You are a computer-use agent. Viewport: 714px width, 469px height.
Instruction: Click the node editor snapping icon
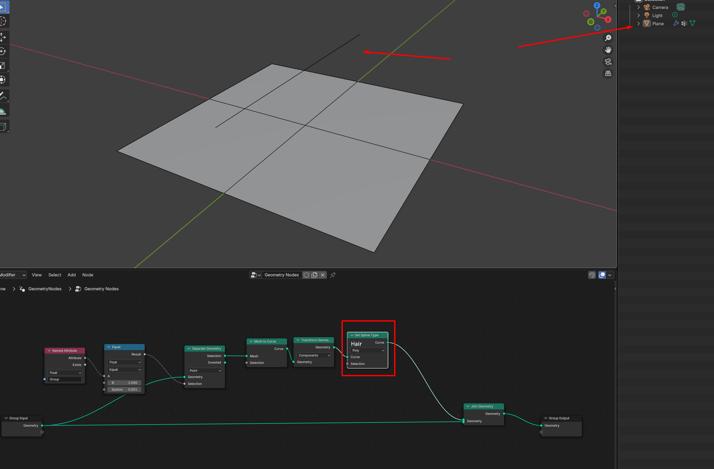pyautogui.click(x=592, y=275)
